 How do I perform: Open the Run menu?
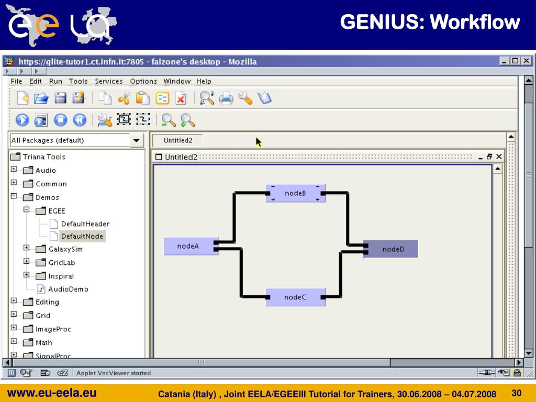pyautogui.click(x=55, y=81)
